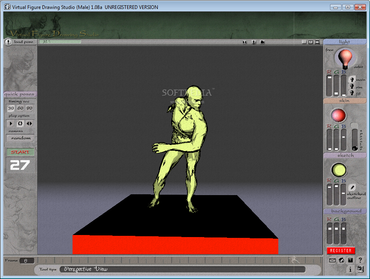Toggle the main light
This screenshot has height=279, width=370.
(x=352, y=80)
